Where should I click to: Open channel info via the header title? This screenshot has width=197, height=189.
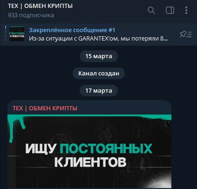pyautogui.click(x=40, y=6)
